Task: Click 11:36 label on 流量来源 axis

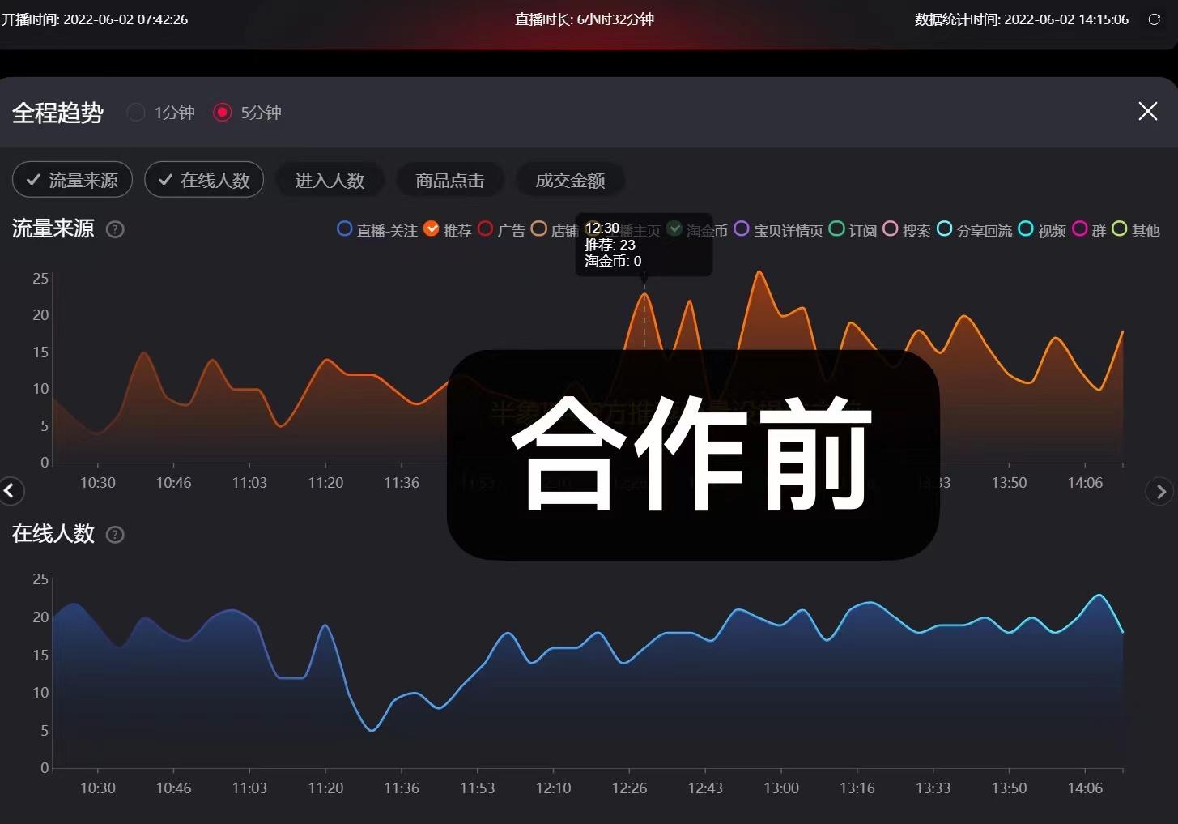Action: [402, 483]
